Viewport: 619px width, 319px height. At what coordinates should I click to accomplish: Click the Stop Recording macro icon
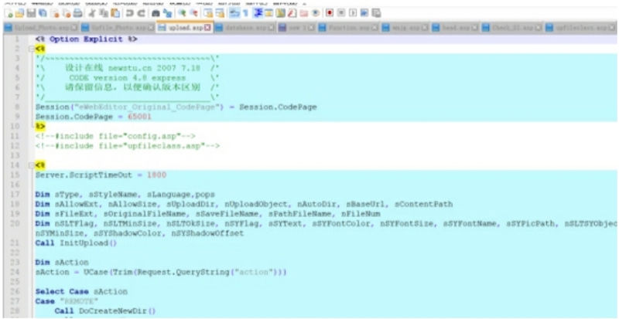(x=341, y=13)
